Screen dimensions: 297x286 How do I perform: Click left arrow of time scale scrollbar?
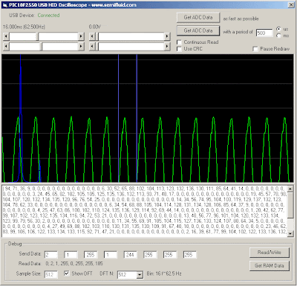coord(6,36)
